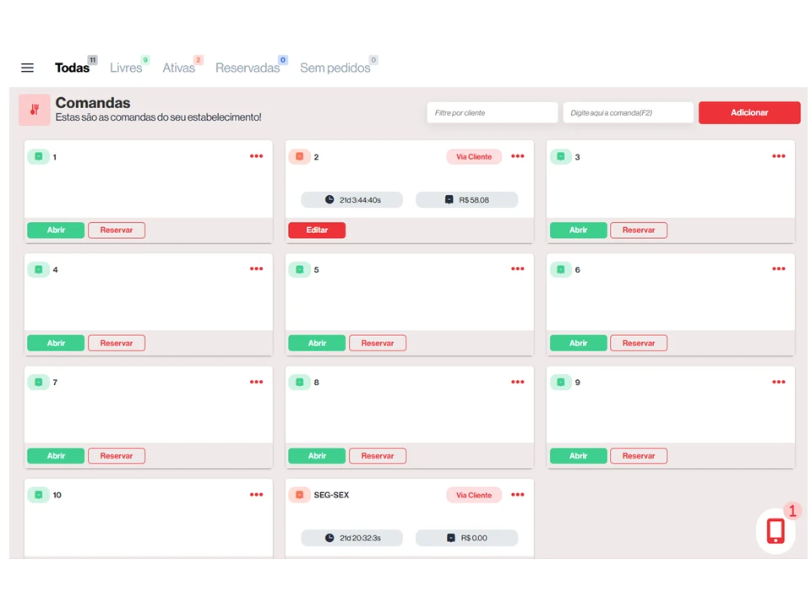Show the Sem pedidos tab
This screenshot has height=608, width=811.
click(335, 68)
